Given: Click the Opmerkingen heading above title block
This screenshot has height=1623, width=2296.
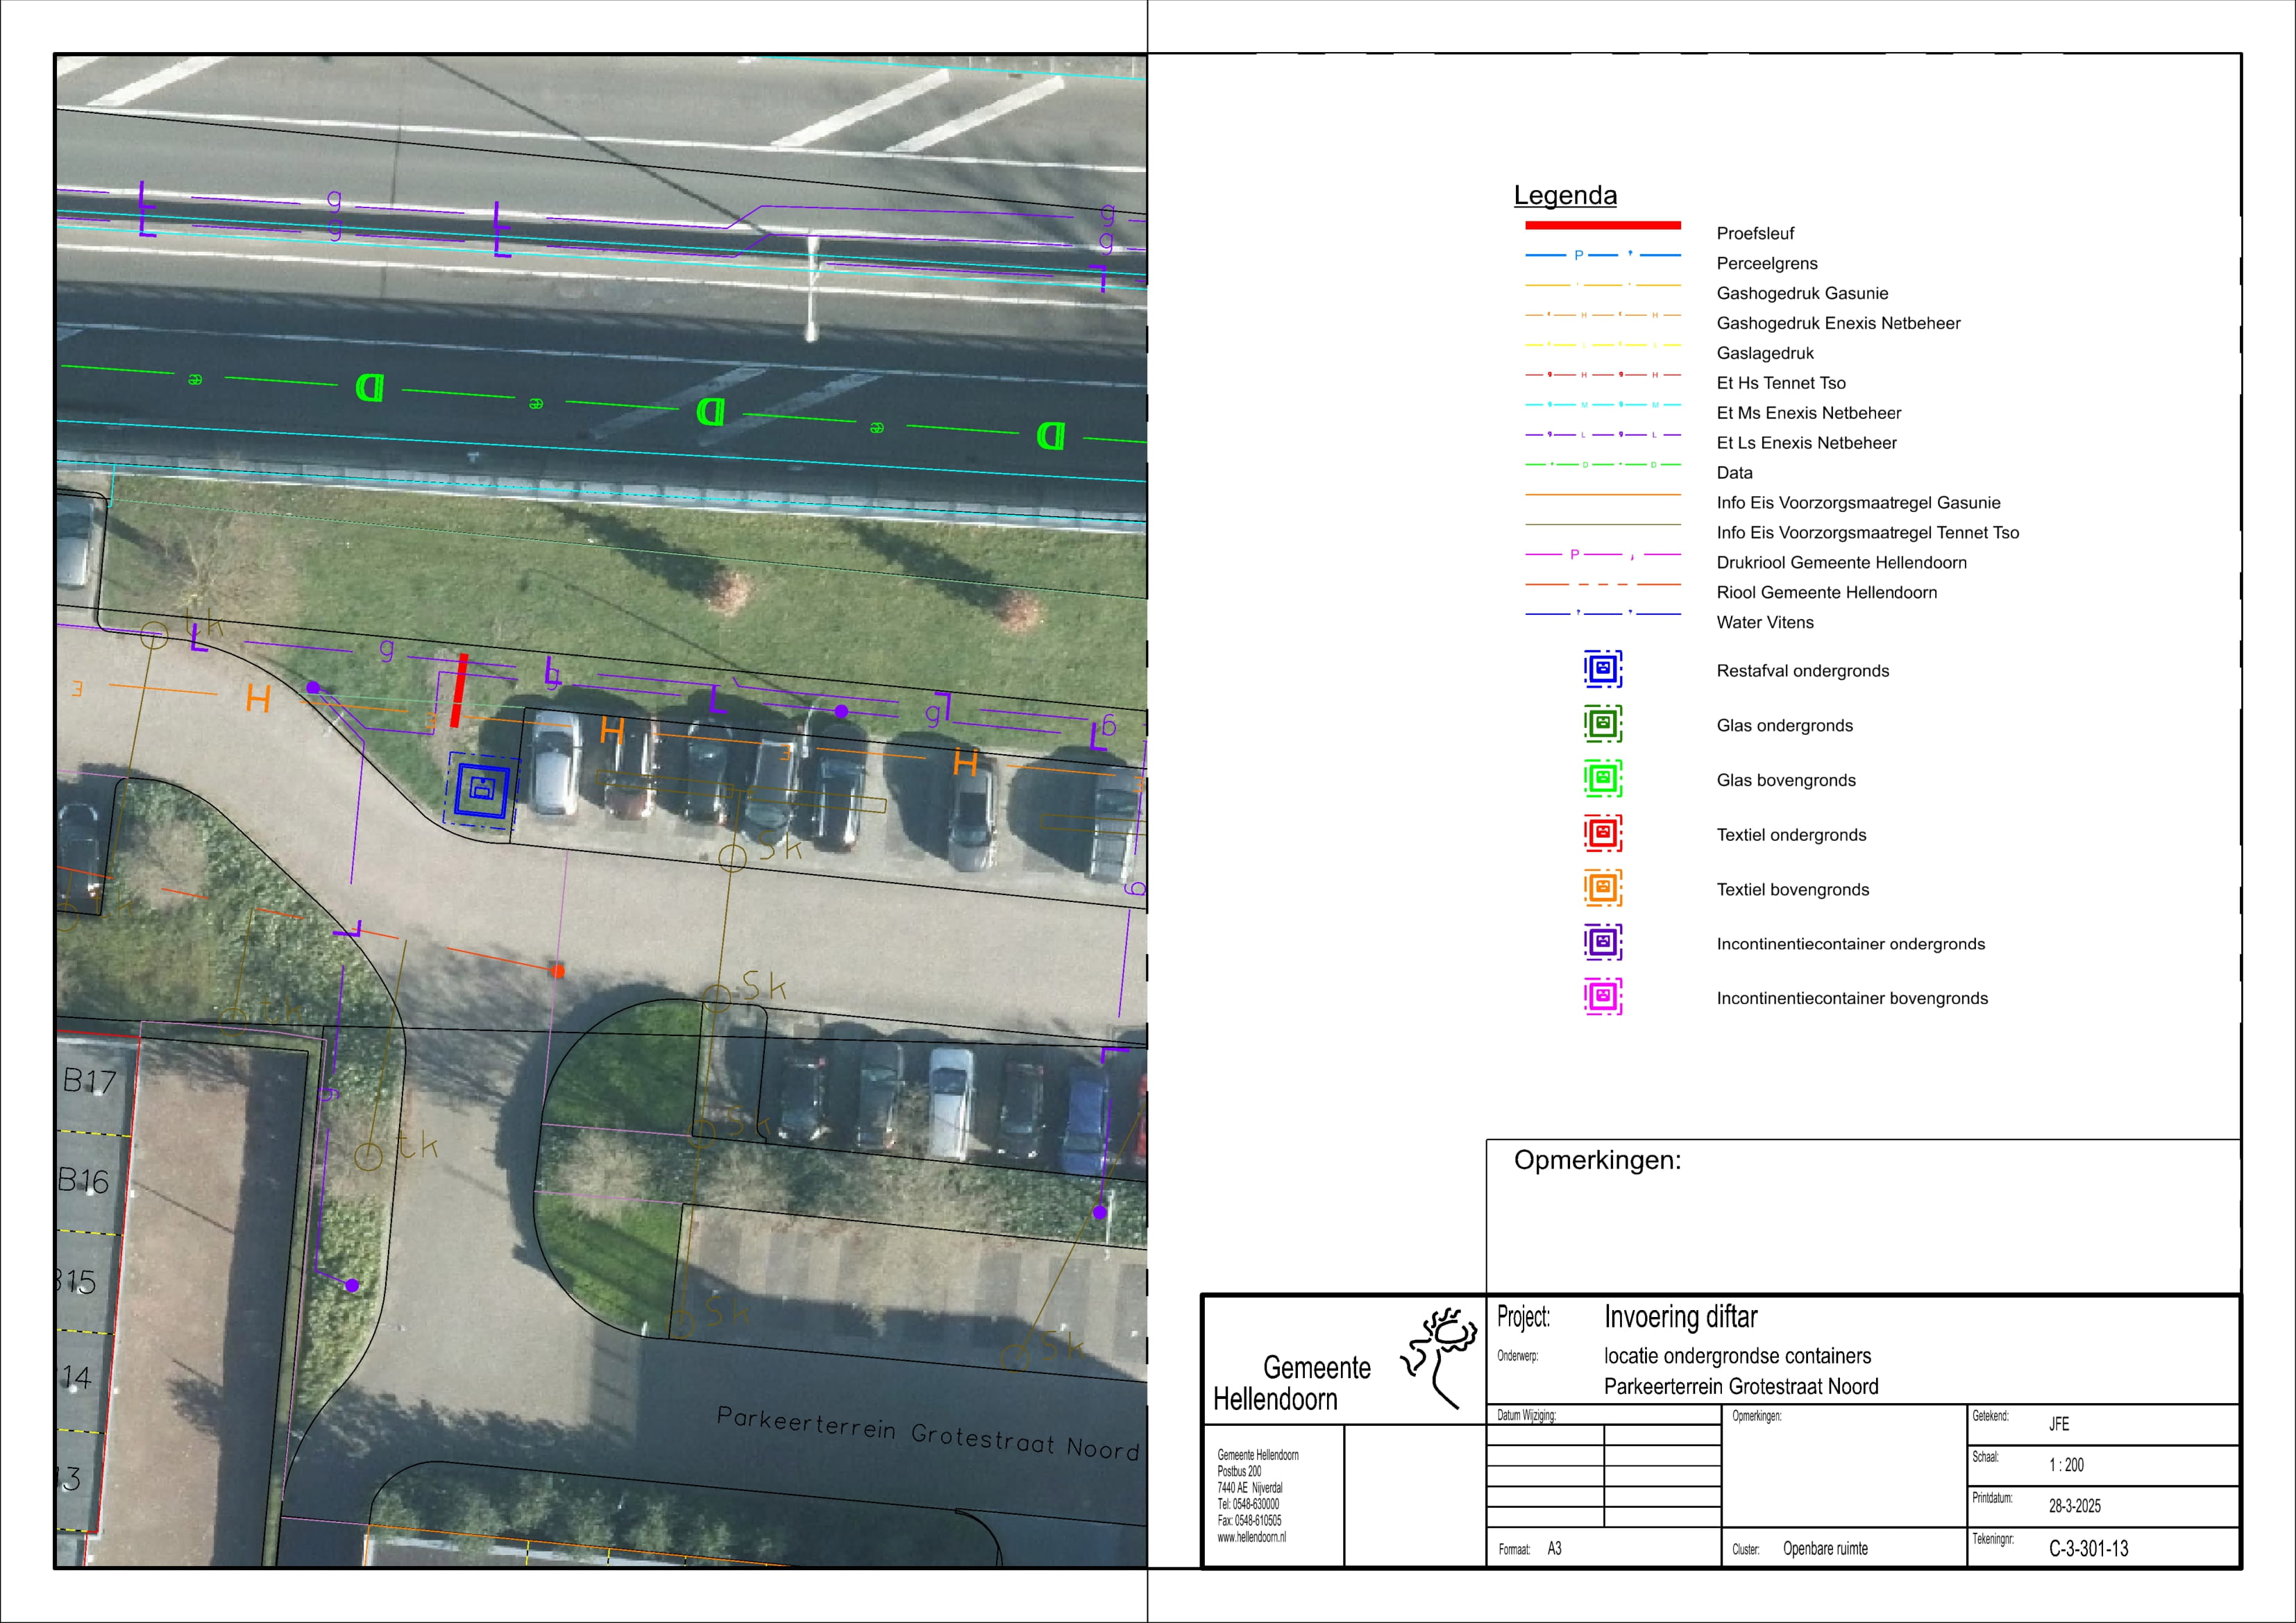Looking at the screenshot, I should click(x=1597, y=1160).
